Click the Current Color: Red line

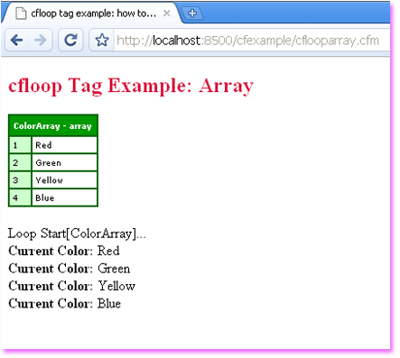pos(64,251)
